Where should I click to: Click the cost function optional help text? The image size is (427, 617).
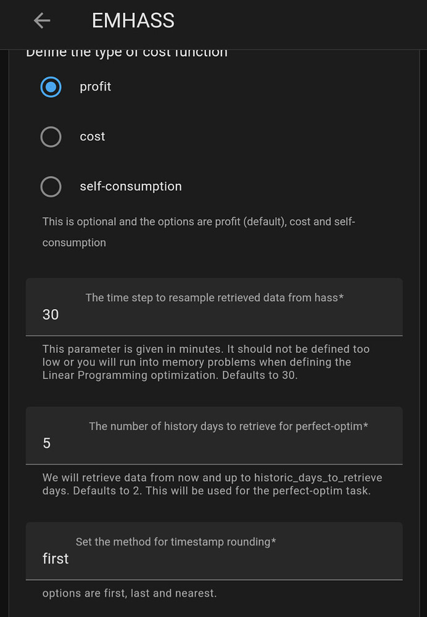[x=198, y=232]
